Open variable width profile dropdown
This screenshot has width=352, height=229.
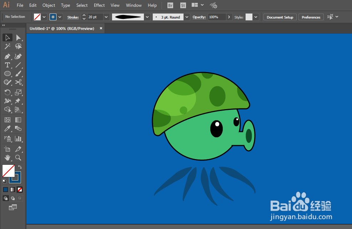tap(147, 17)
